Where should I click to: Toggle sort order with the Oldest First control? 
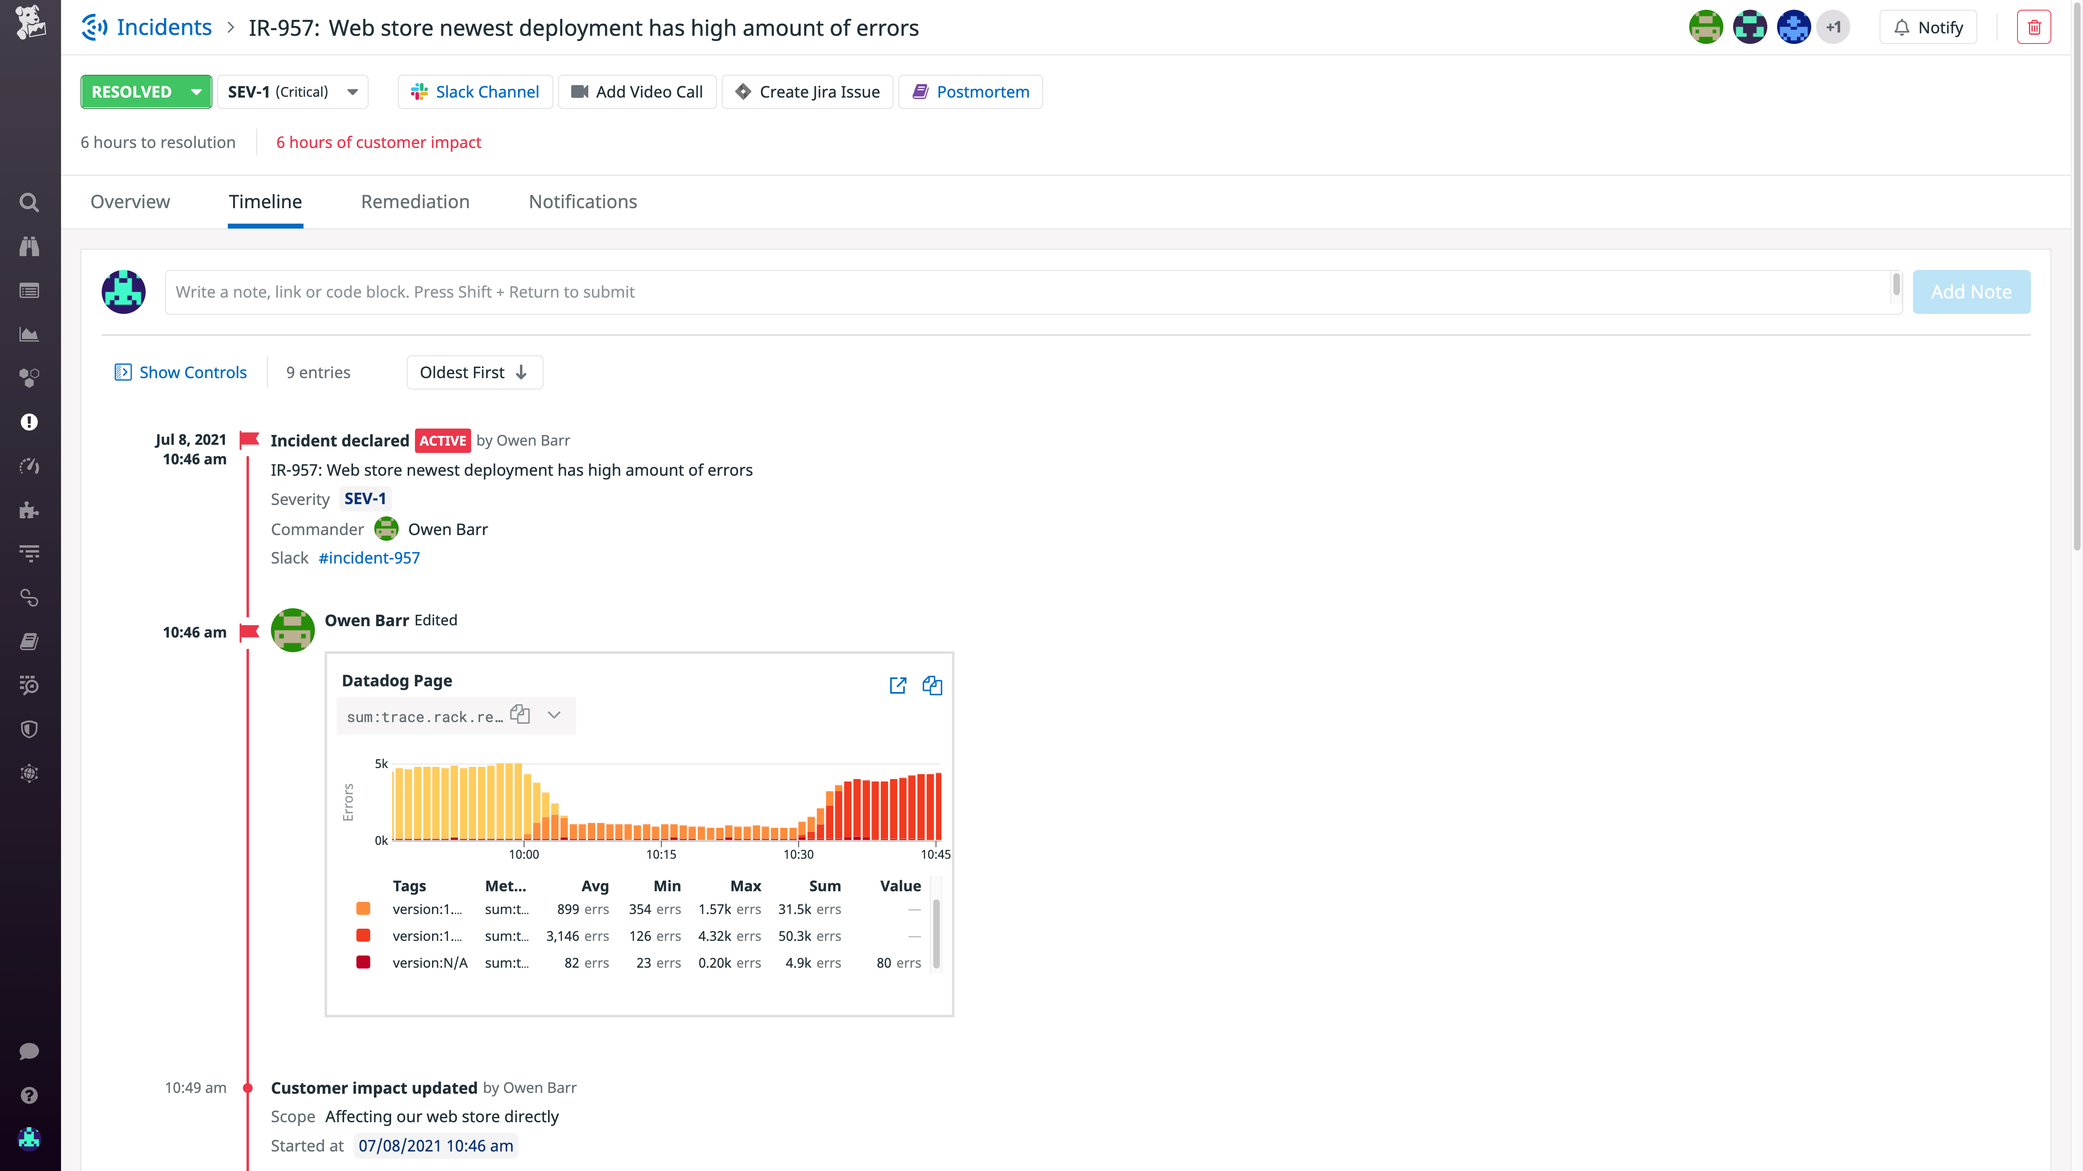coord(474,372)
